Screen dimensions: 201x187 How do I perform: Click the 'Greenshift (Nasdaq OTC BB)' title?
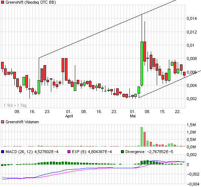pyautogui.click(x=31, y=2)
